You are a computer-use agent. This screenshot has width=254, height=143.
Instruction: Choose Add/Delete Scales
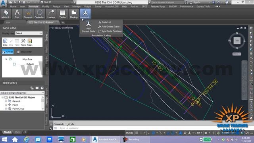(109, 27)
